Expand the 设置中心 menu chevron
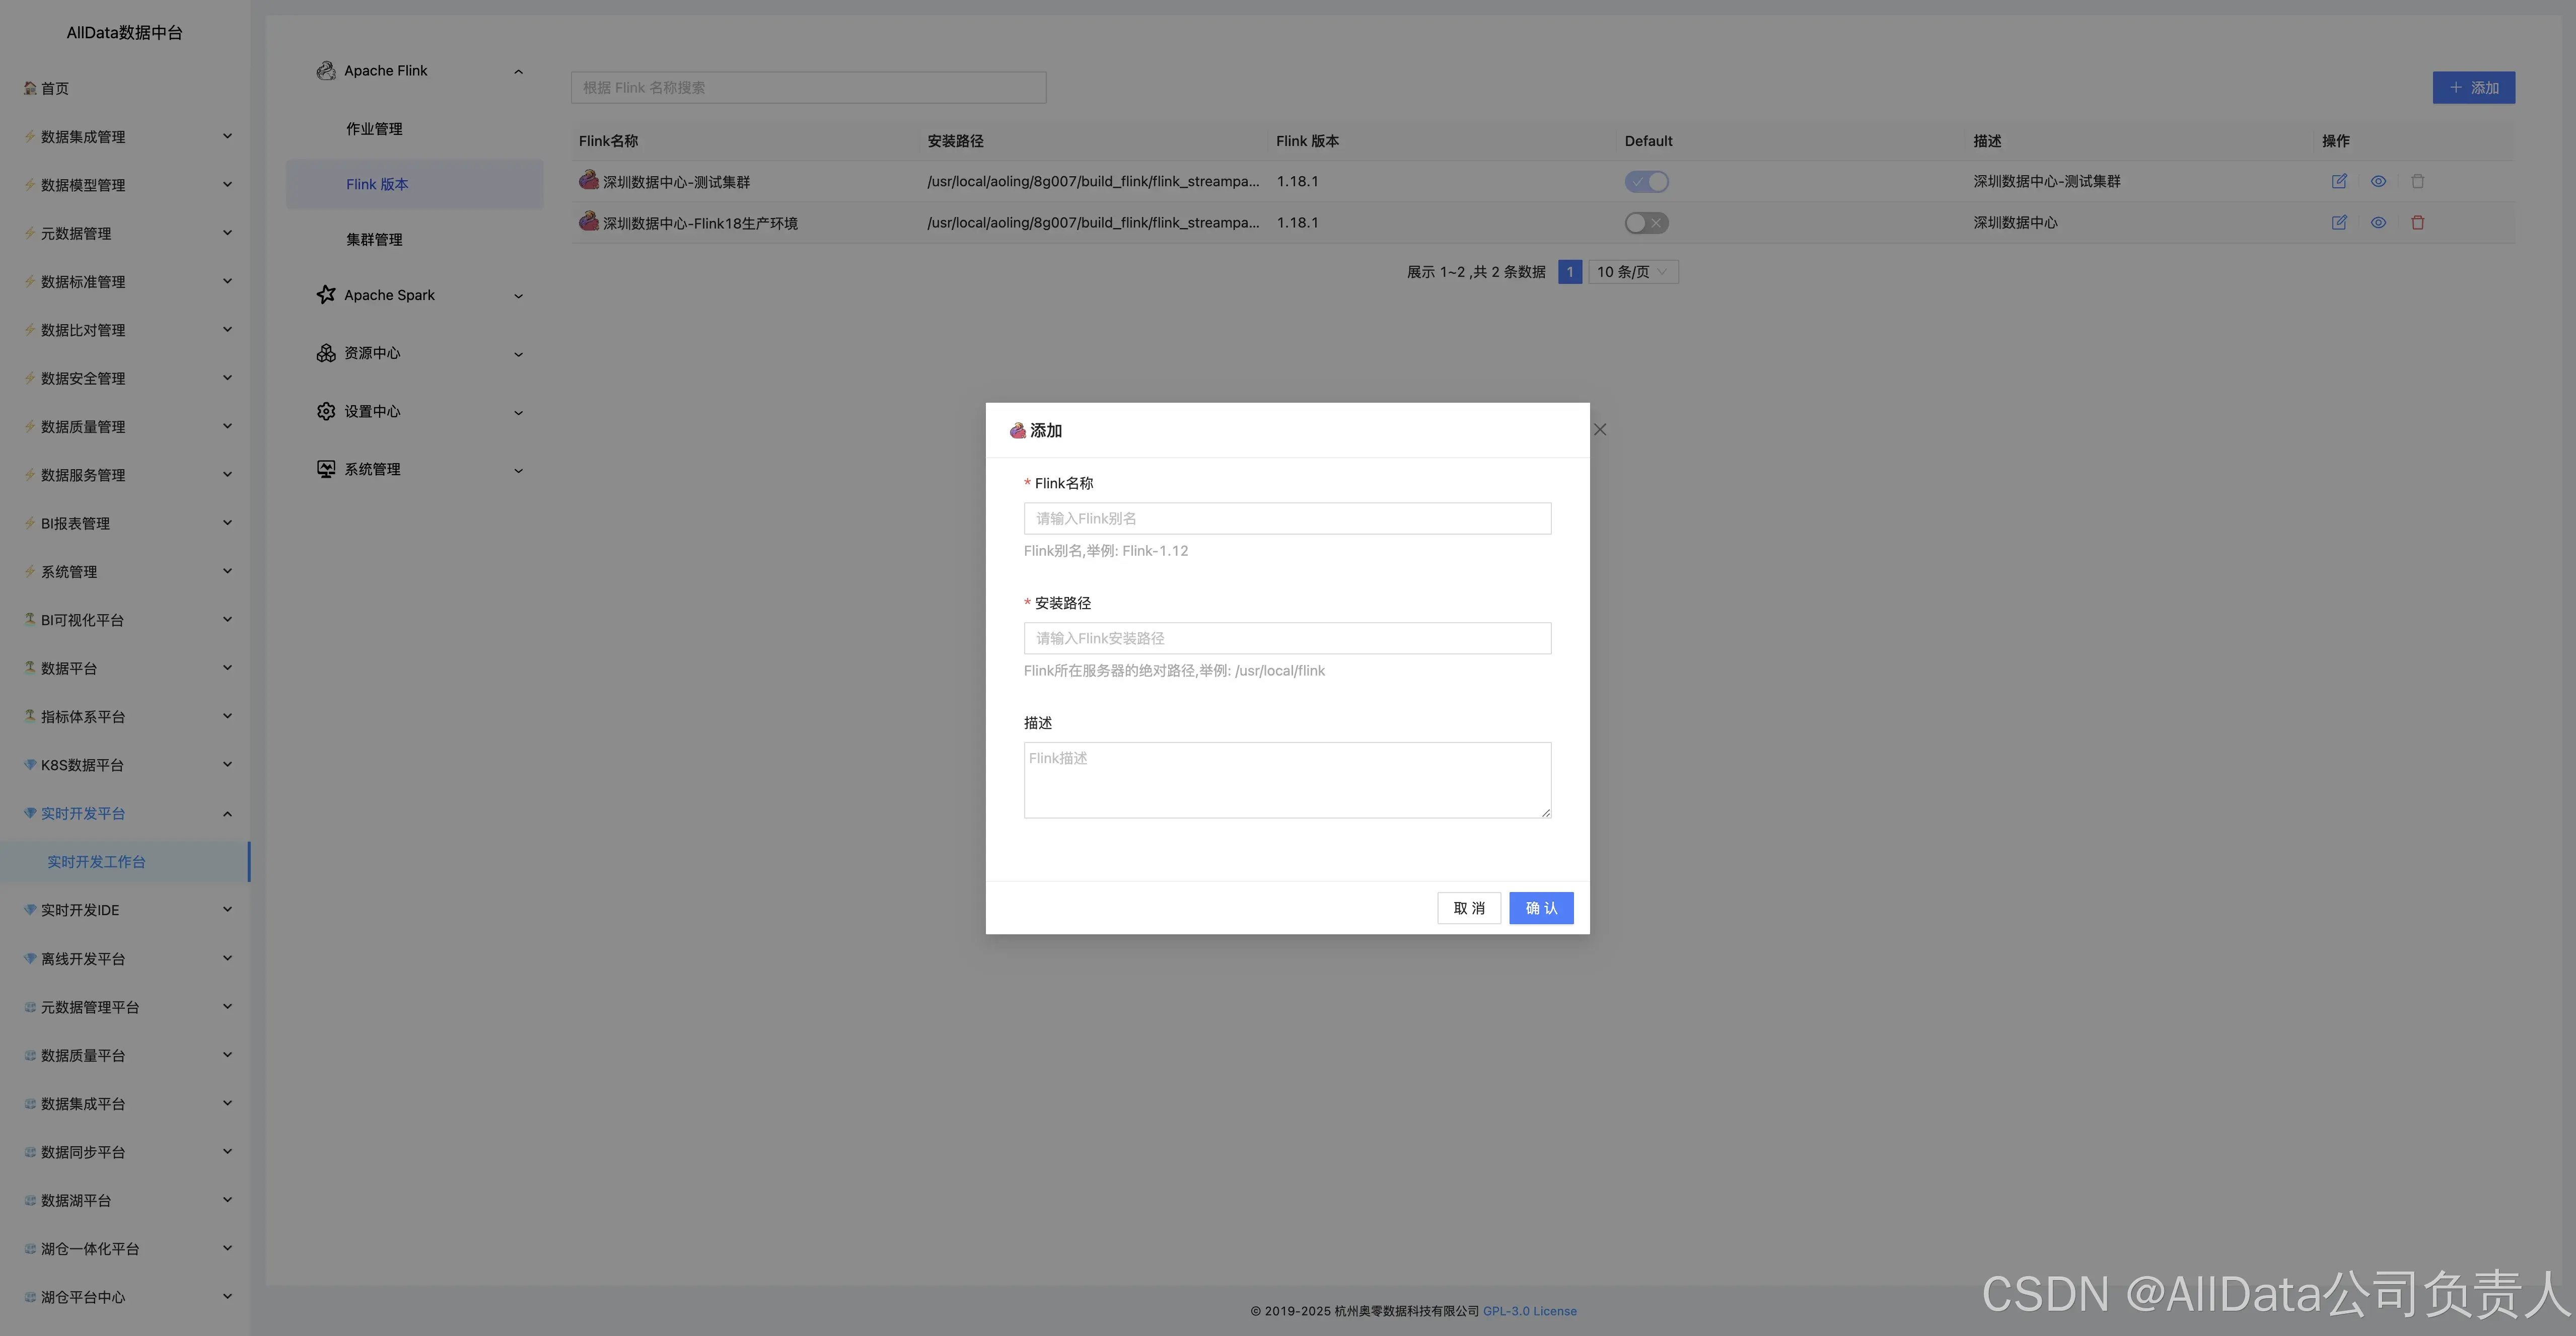This screenshot has height=1336, width=2576. (x=518, y=412)
